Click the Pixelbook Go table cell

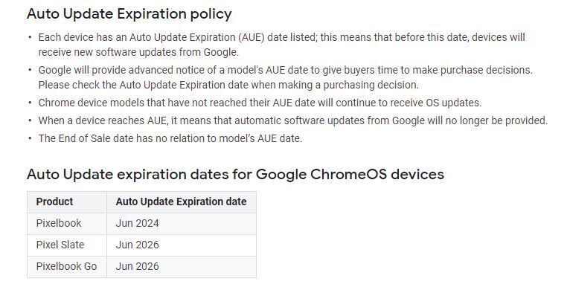point(67,267)
